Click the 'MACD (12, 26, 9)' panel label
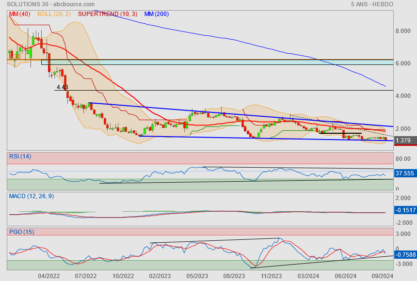417x281 pixels. point(32,196)
